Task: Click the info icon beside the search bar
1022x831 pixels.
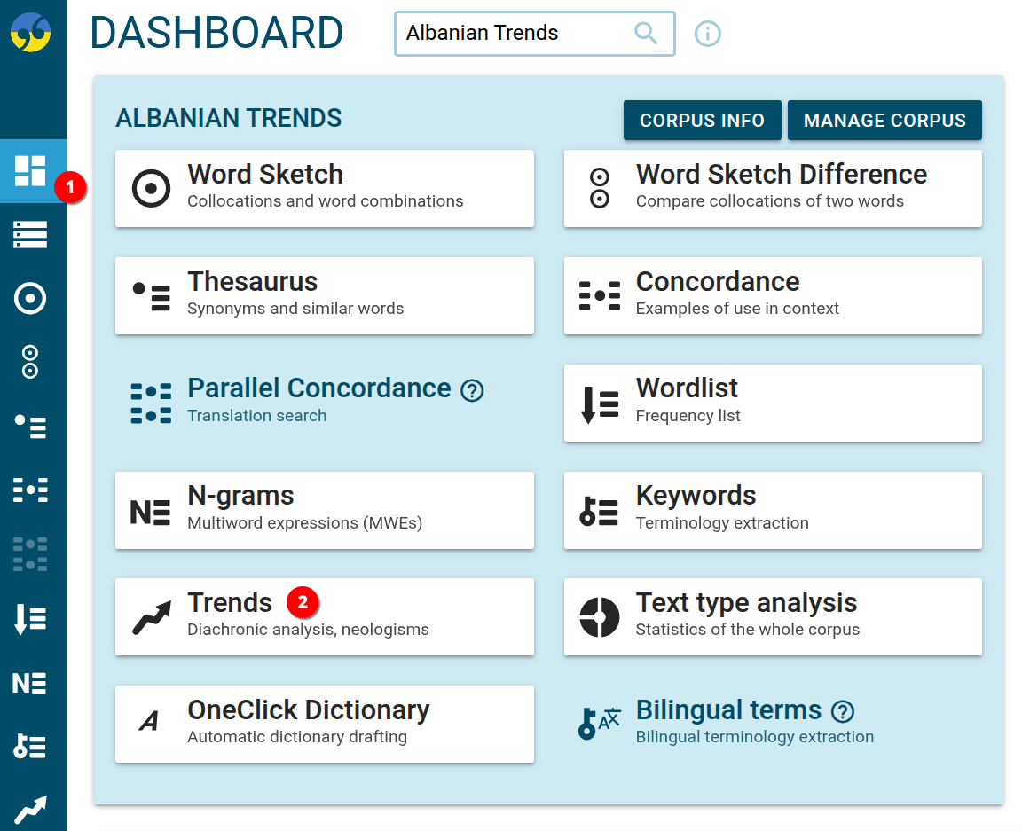Action: click(x=707, y=33)
